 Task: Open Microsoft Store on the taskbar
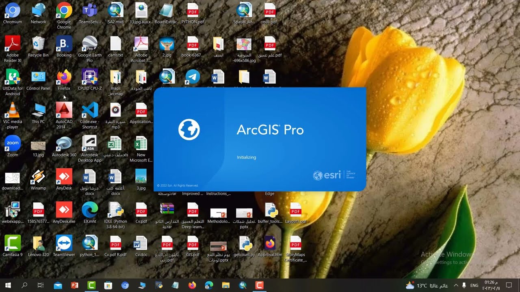(x=108, y=286)
